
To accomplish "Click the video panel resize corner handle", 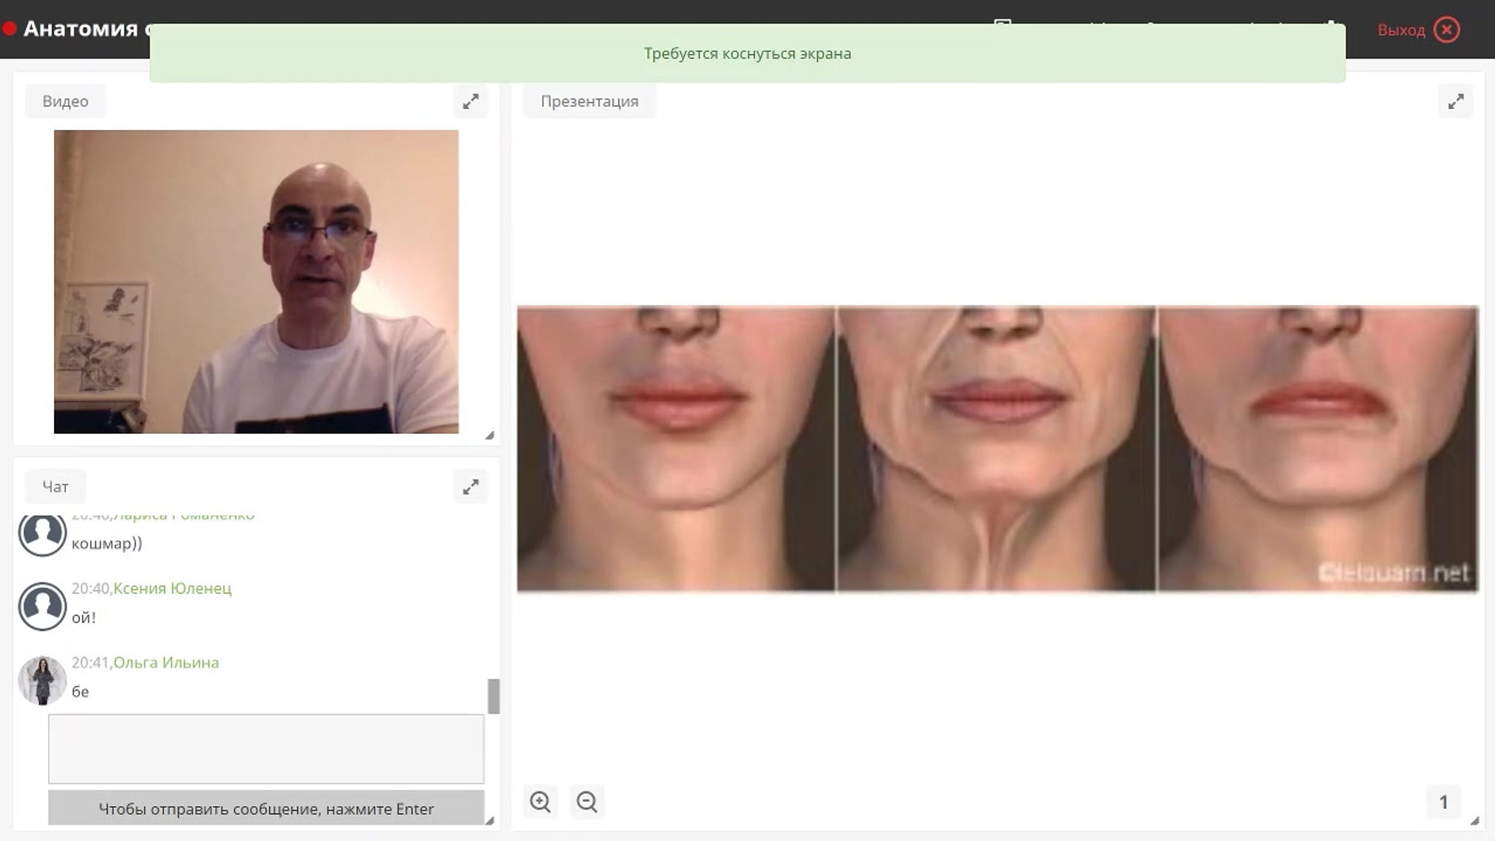I will (489, 435).
